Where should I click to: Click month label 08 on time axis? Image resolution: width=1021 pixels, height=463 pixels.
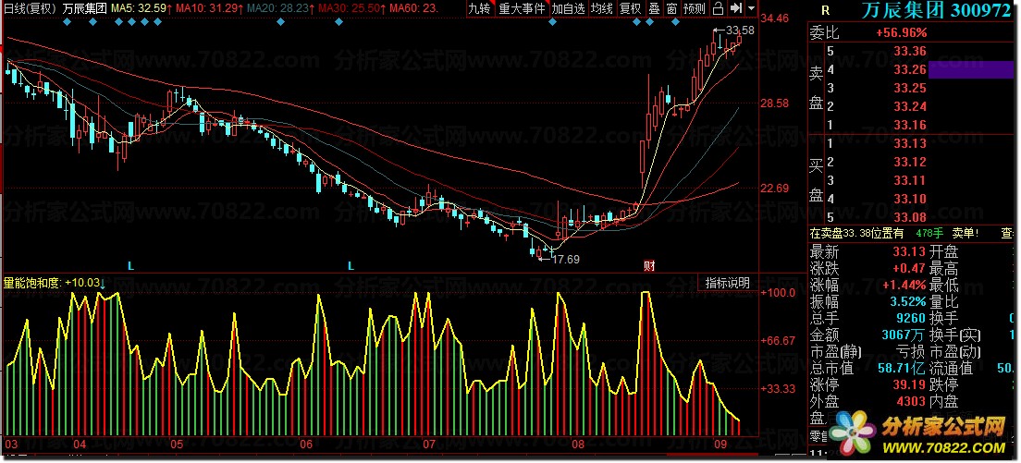(x=577, y=445)
